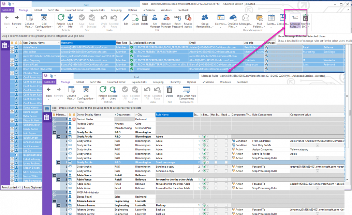Viewport: 352px width, 215px height.
Task: Toggle Has Error checkbox in Move To Folder row
Action: [x=216, y=154]
